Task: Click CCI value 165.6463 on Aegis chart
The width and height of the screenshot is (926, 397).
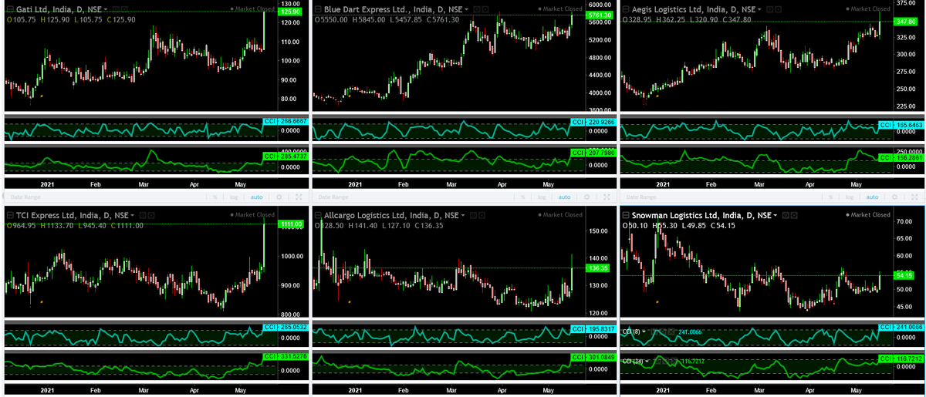Action: 909,125
